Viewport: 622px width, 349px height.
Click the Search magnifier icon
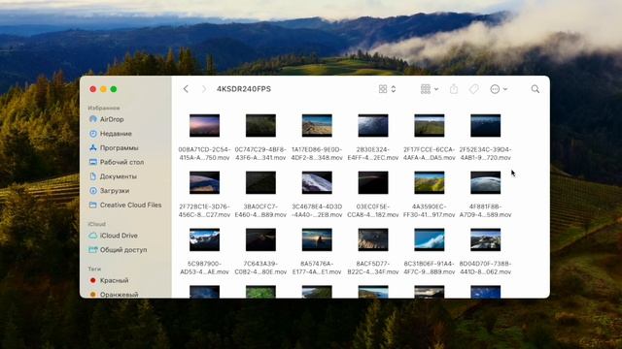536,89
